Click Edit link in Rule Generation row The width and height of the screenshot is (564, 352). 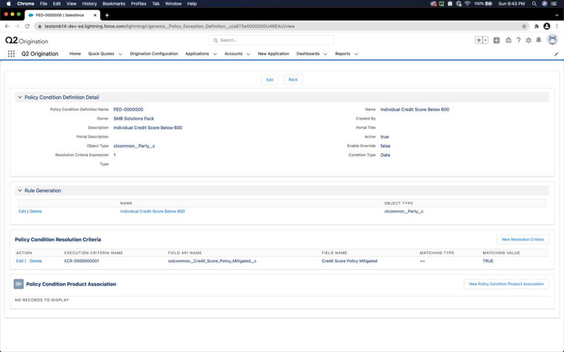(x=23, y=211)
